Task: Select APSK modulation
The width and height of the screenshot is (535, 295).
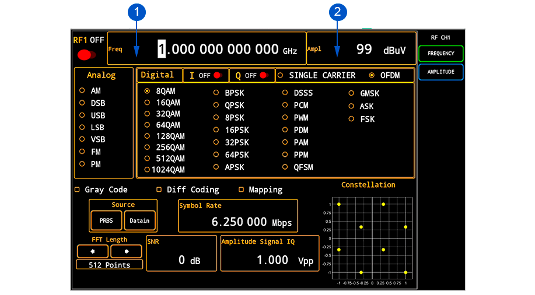Action: [216, 167]
